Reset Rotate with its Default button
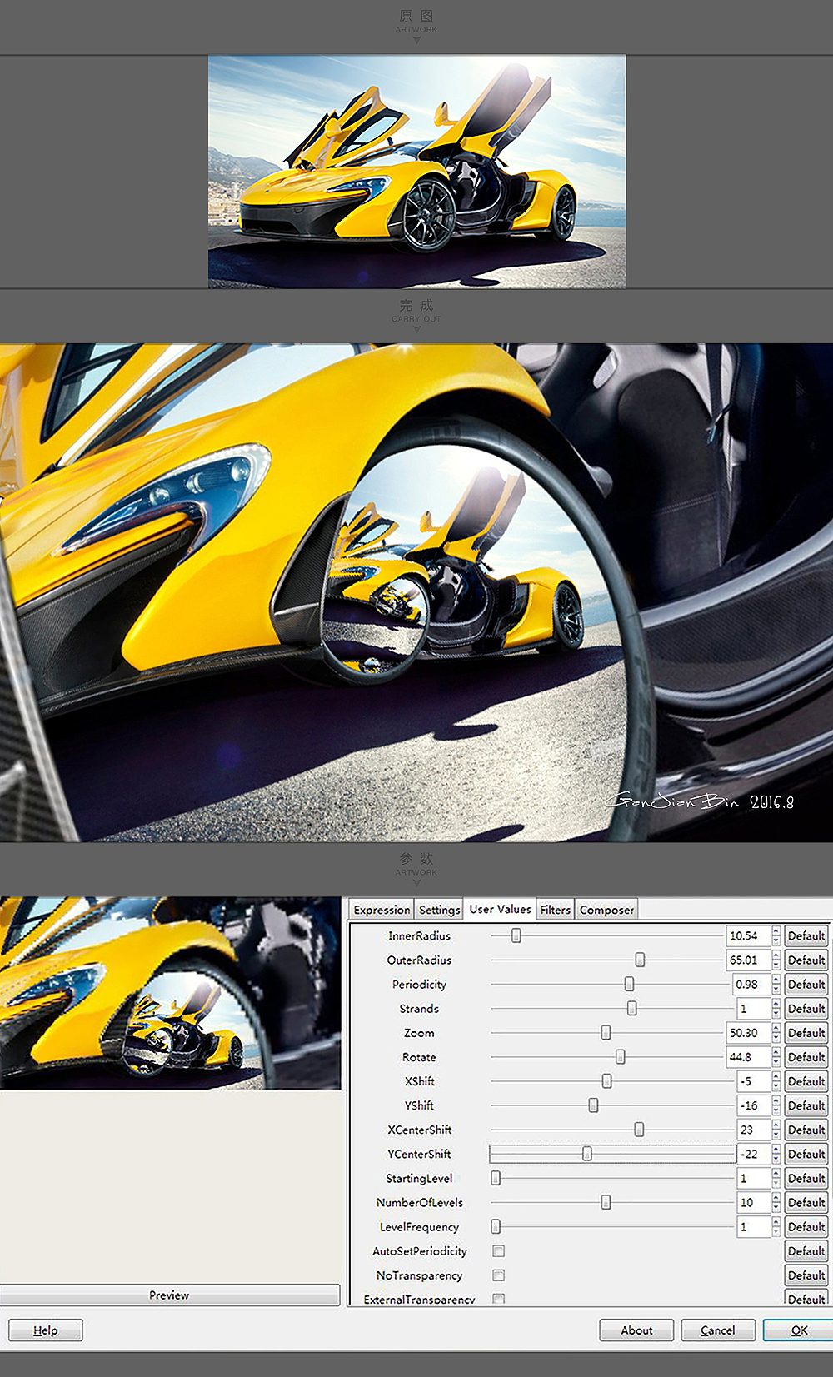This screenshot has height=1377, width=833. [806, 1057]
